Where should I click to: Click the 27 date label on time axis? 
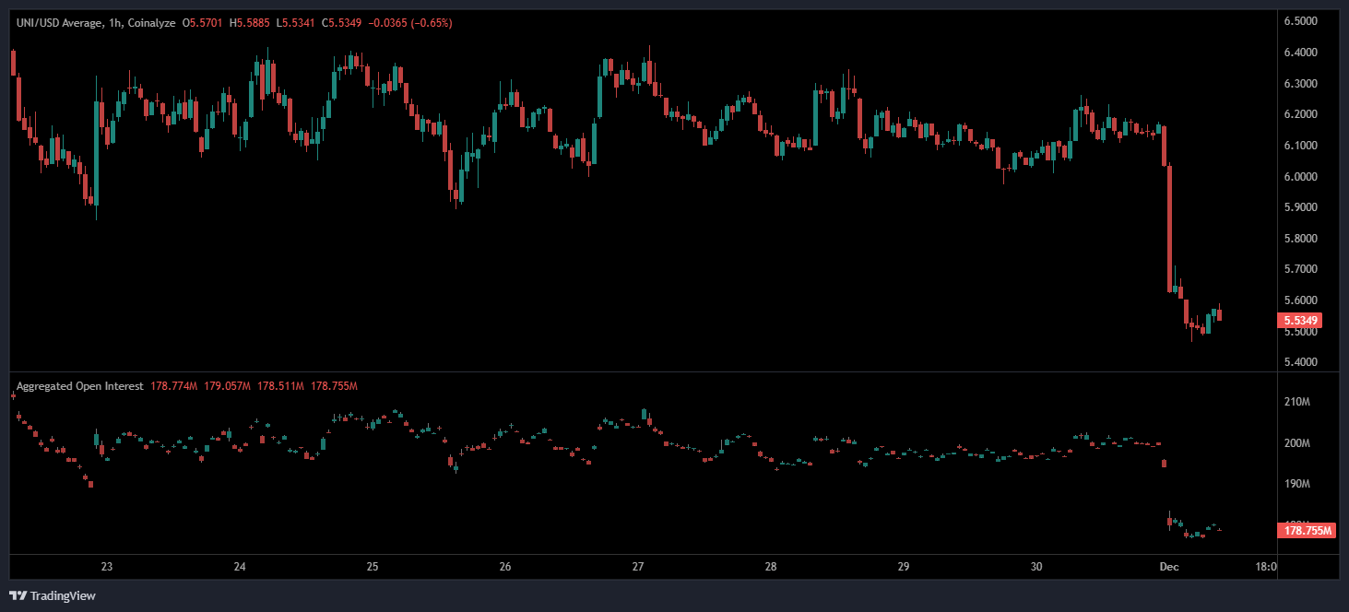tap(638, 567)
